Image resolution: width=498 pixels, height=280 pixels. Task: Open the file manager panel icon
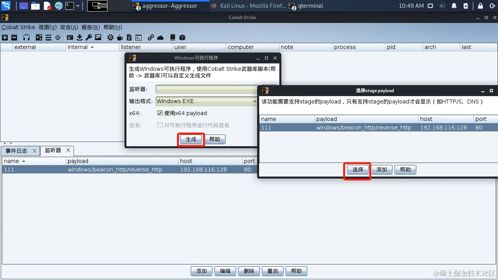[35, 6]
